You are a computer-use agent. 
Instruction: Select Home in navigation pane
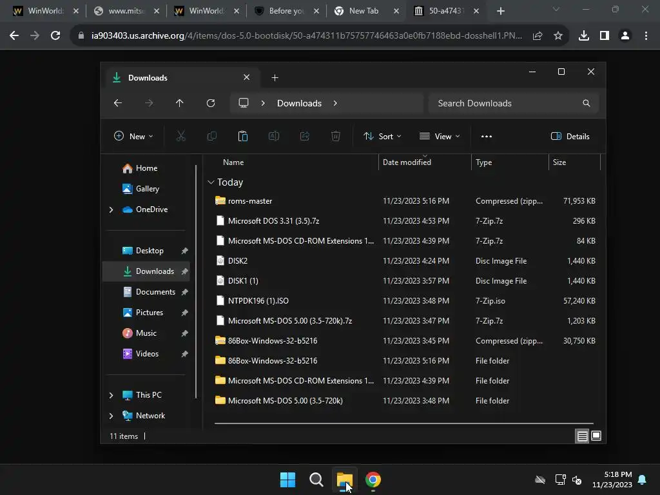coord(146,168)
